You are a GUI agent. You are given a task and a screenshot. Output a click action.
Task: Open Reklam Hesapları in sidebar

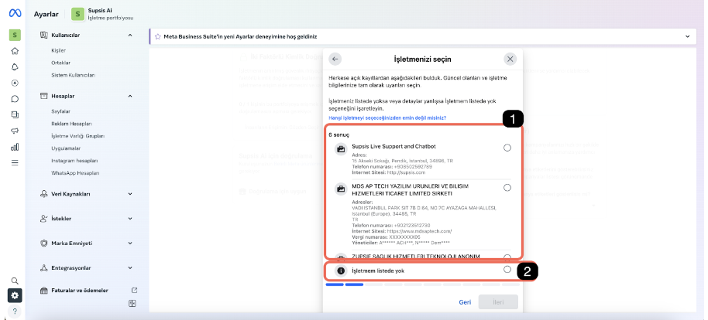pyautogui.click(x=72, y=124)
